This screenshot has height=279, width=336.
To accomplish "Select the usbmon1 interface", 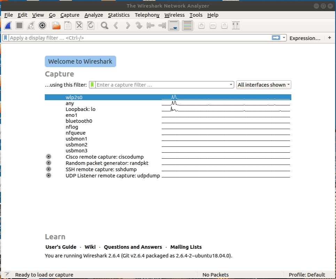I will [x=168, y=139].
